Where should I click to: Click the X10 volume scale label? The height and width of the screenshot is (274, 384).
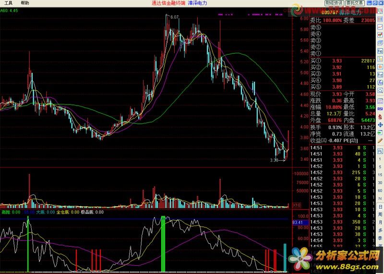tap(297, 205)
